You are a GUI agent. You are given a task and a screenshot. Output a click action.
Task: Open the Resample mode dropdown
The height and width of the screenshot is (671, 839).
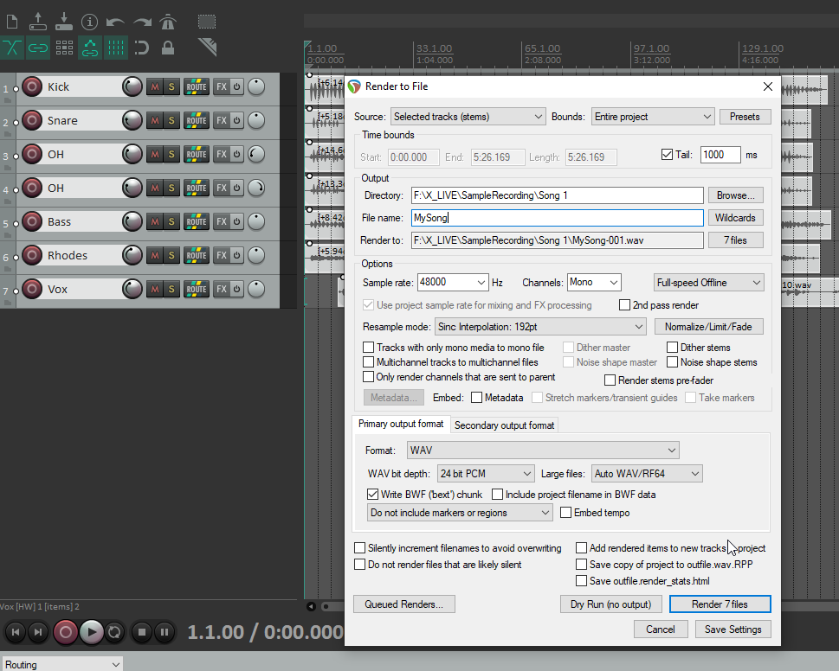(540, 327)
